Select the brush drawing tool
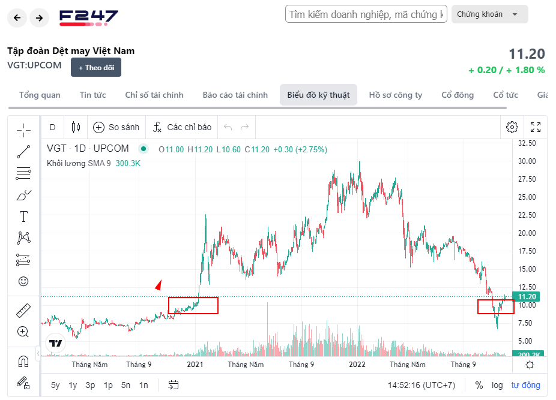 coord(23,195)
